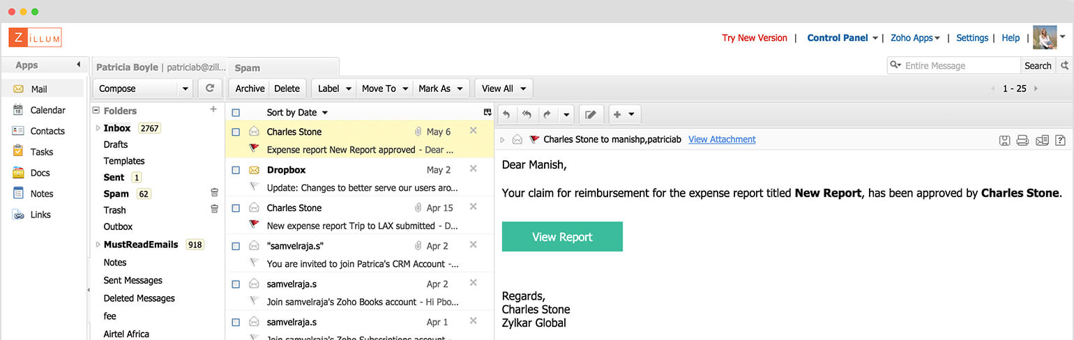This screenshot has width=1074, height=340.
Task: Tick checkbox for Charles Stone May 6 email
Action: click(x=236, y=132)
